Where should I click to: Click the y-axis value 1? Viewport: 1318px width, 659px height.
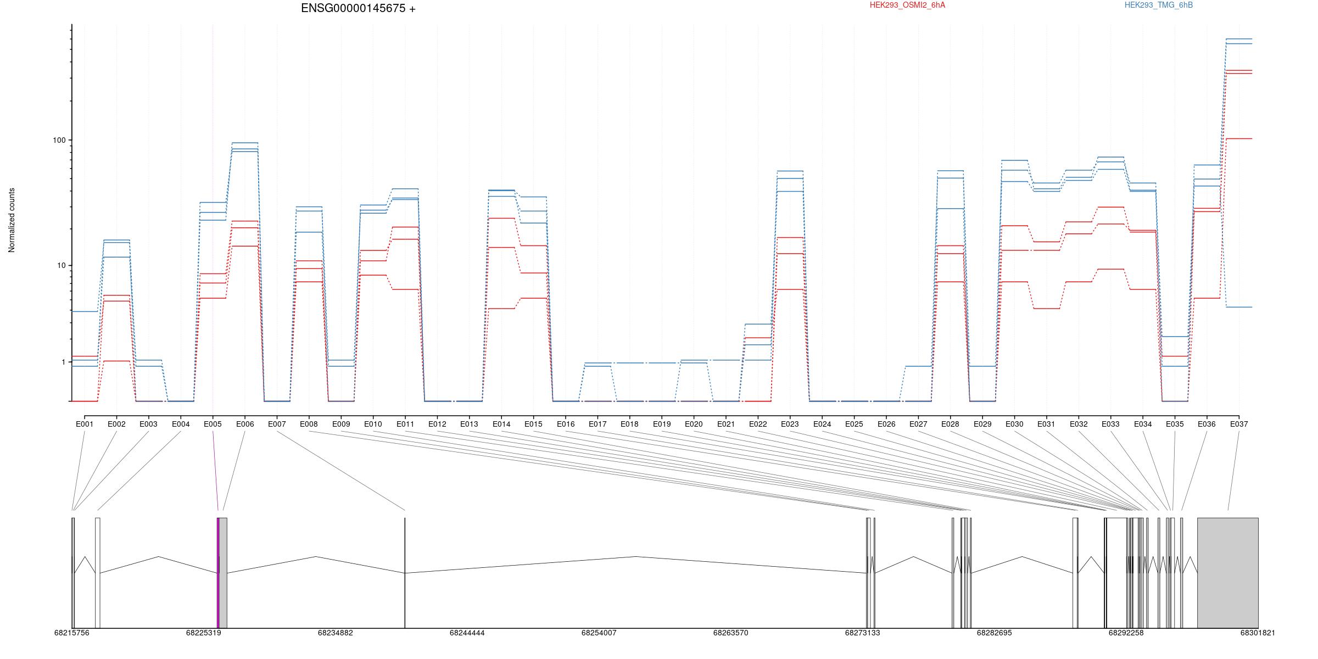[63, 362]
